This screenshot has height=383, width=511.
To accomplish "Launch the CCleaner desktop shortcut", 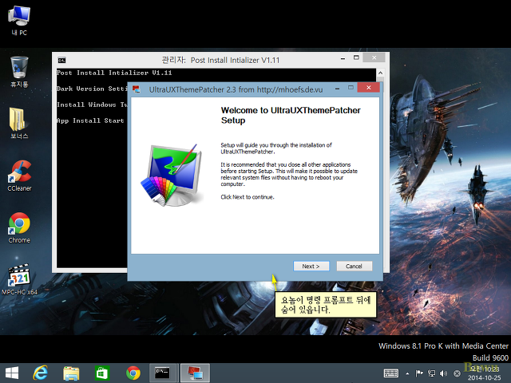I will [x=19, y=176].
